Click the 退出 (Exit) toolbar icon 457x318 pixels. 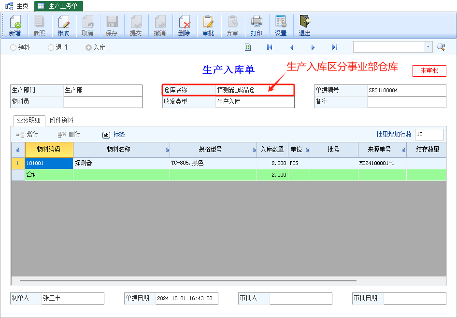305,26
